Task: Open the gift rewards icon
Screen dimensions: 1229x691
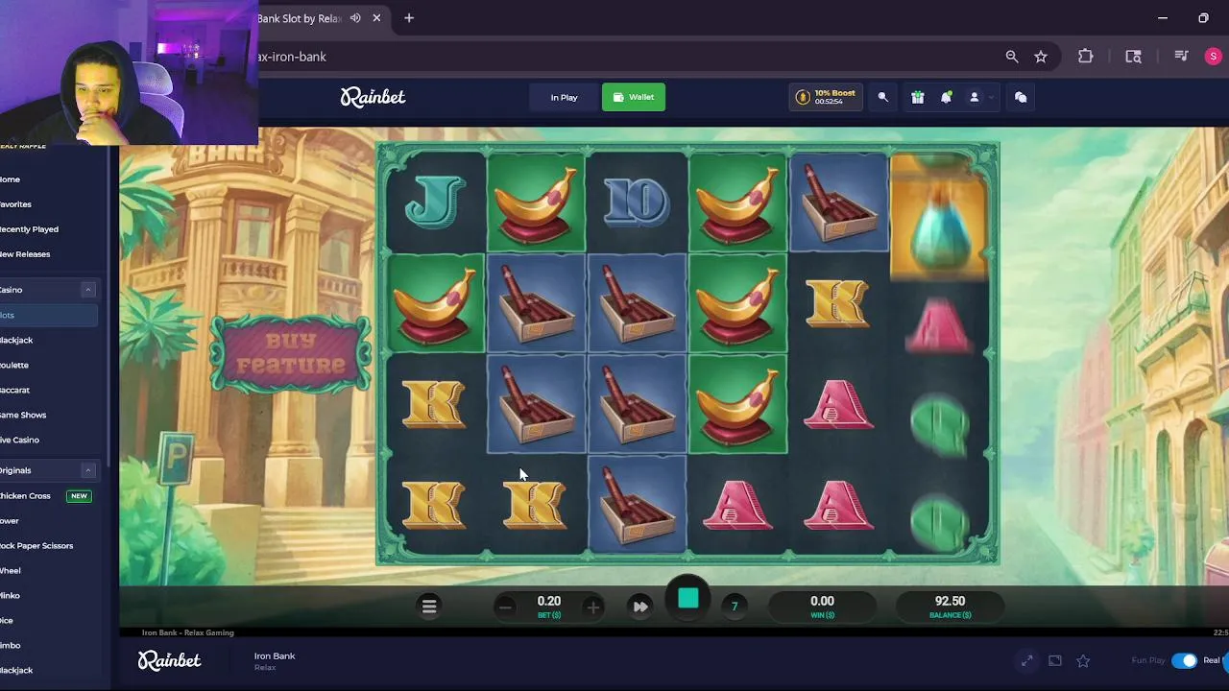Action: 918,97
